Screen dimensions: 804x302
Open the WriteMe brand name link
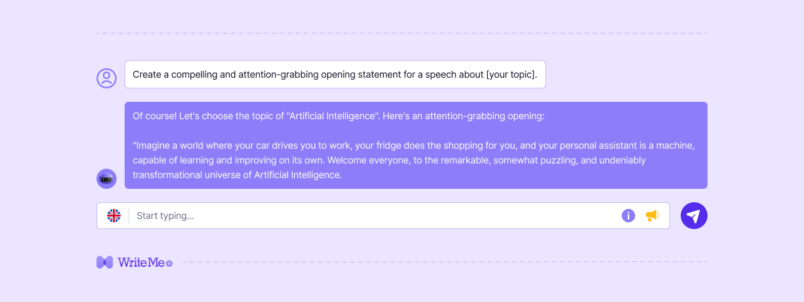(x=141, y=262)
